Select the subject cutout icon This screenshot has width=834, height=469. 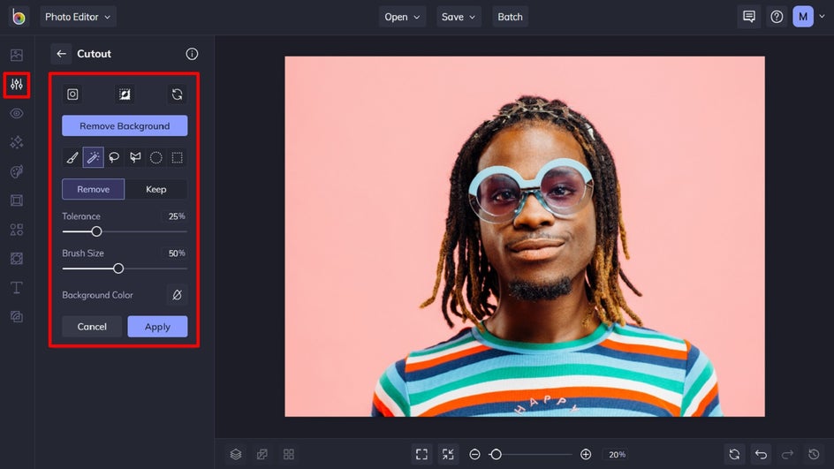(72, 95)
